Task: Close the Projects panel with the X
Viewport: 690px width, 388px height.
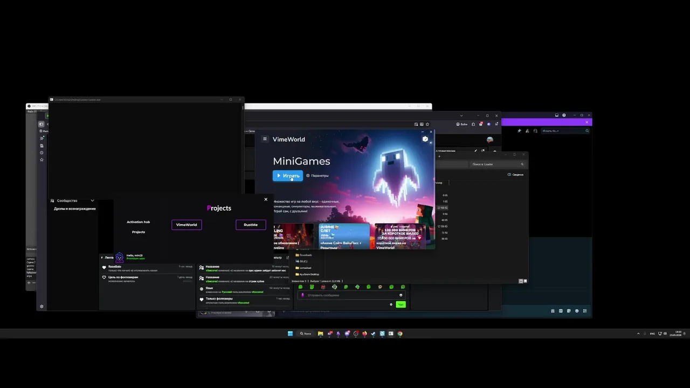Action: [266, 199]
